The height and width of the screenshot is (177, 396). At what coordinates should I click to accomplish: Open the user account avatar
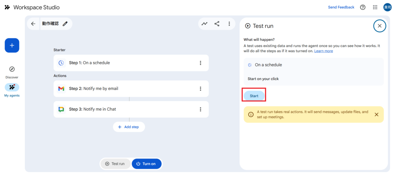click(387, 7)
